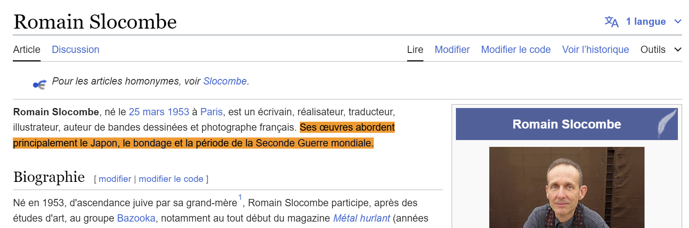Open the 1953 year link
Viewport: 689px width, 228px height.
point(178,112)
